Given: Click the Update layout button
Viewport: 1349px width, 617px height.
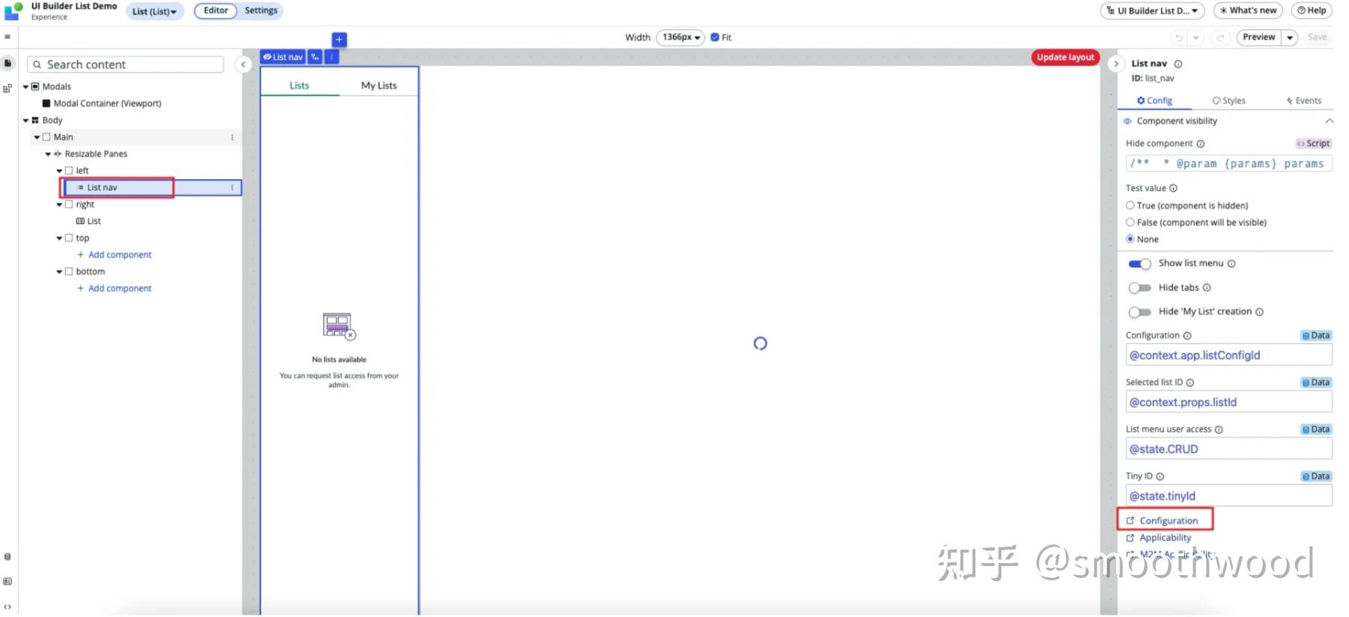Looking at the screenshot, I should pos(1065,57).
